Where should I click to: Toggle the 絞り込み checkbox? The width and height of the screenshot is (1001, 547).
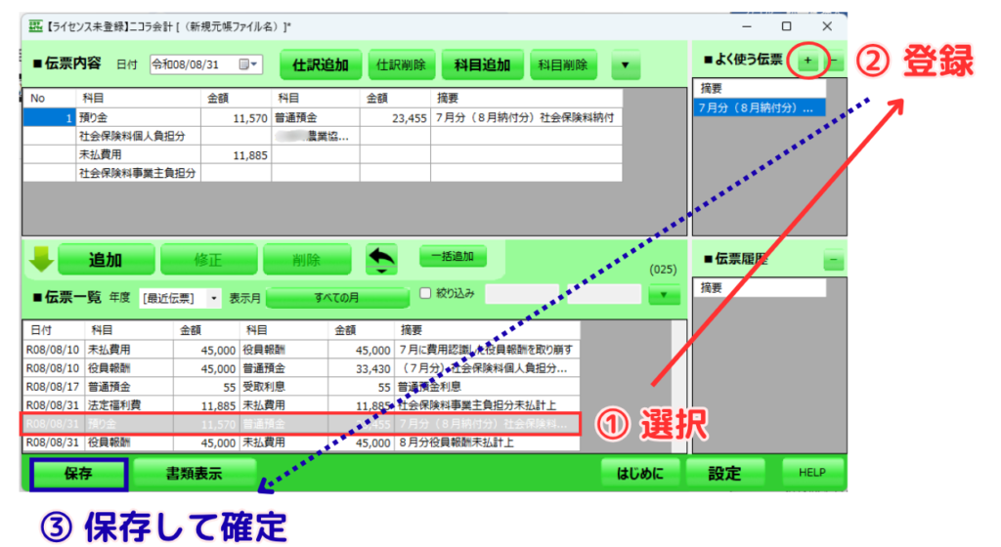point(425,293)
